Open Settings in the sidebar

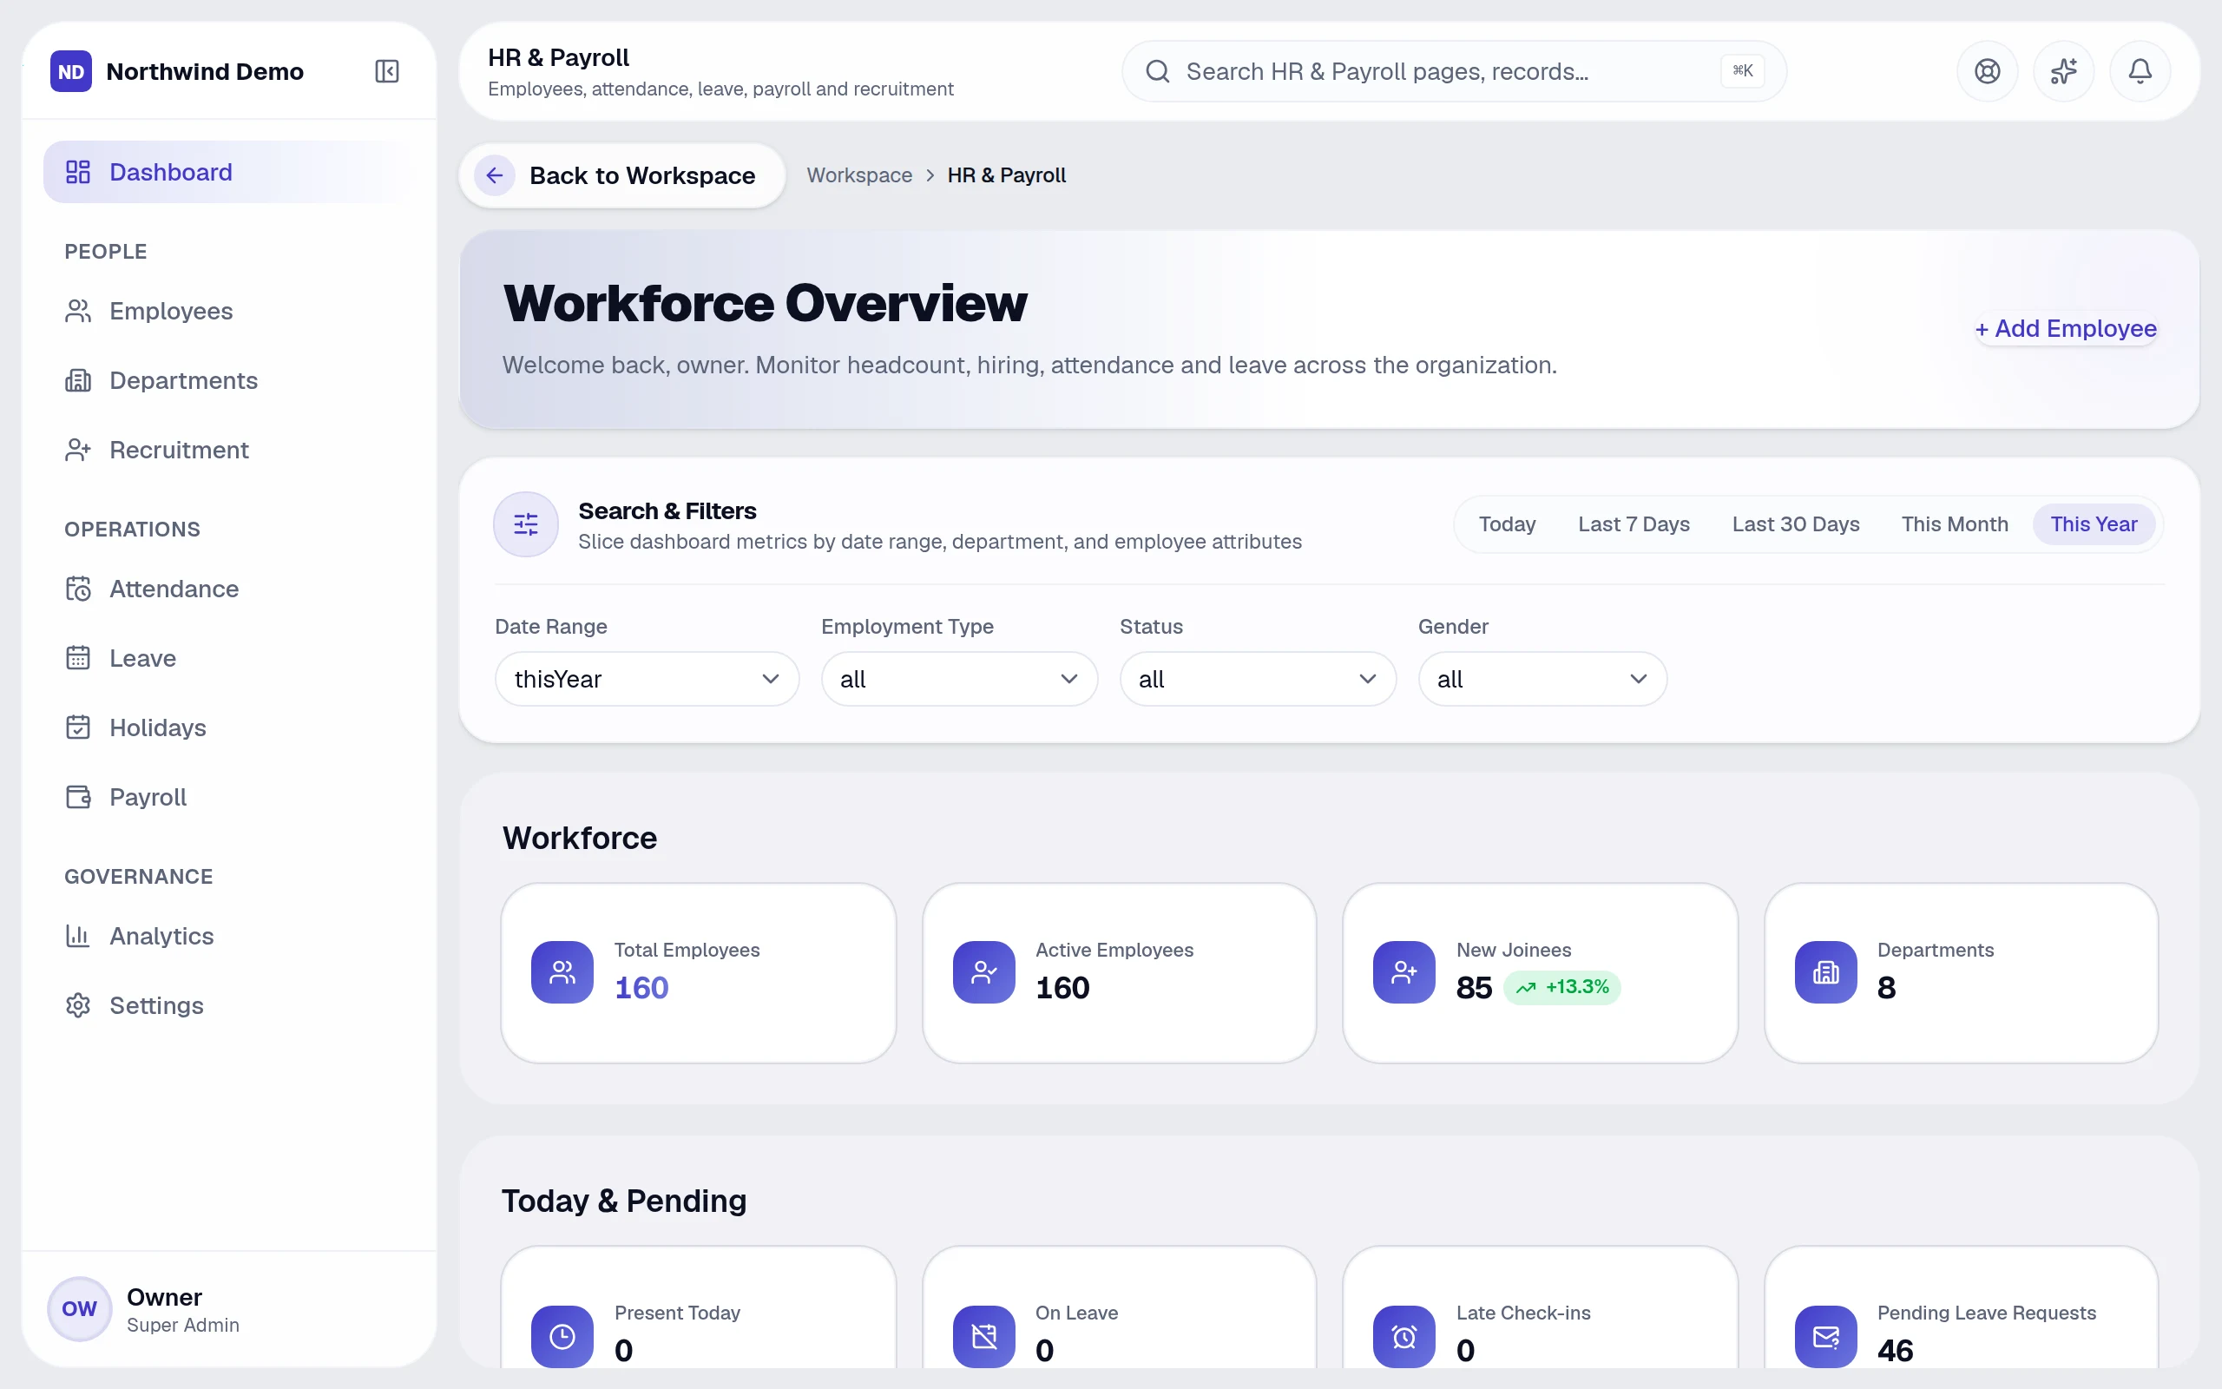click(228, 1005)
